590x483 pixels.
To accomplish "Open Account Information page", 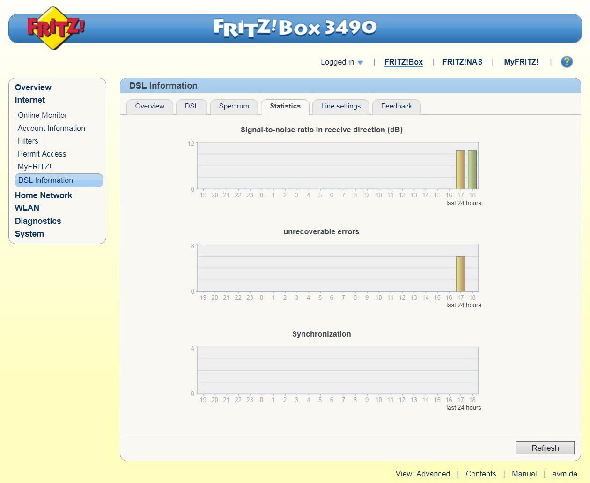I will [52, 128].
